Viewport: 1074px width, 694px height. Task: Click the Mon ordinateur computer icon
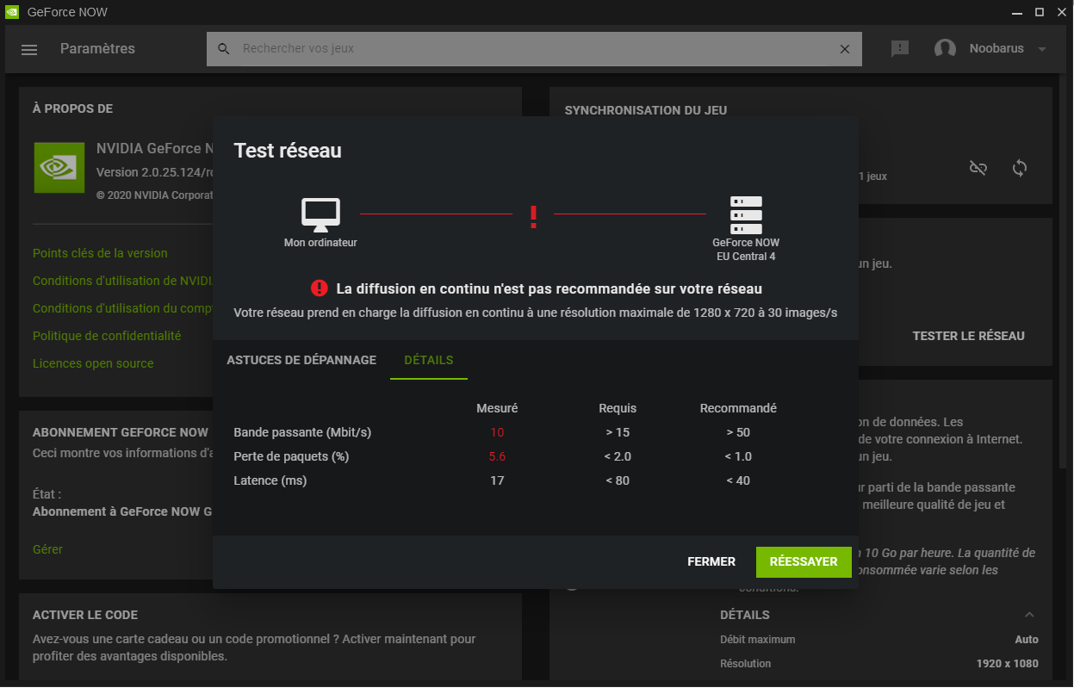(x=320, y=215)
